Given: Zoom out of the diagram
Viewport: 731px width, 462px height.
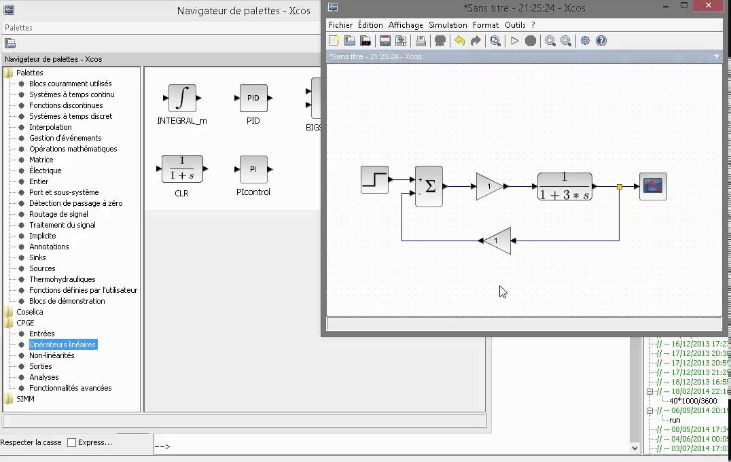Looking at the screenshot, I should pyautogui.click(x=566, y=41).
